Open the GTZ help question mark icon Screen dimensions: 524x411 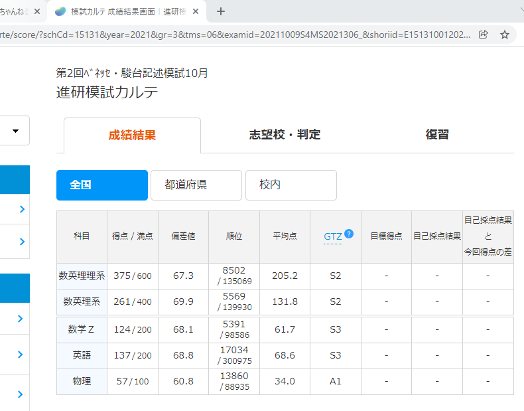click(x=349, y=234)
